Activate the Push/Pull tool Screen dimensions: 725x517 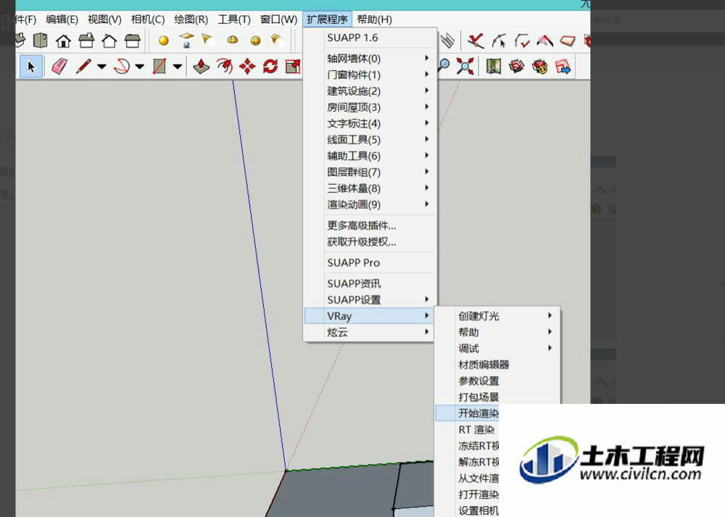[201, 67]
